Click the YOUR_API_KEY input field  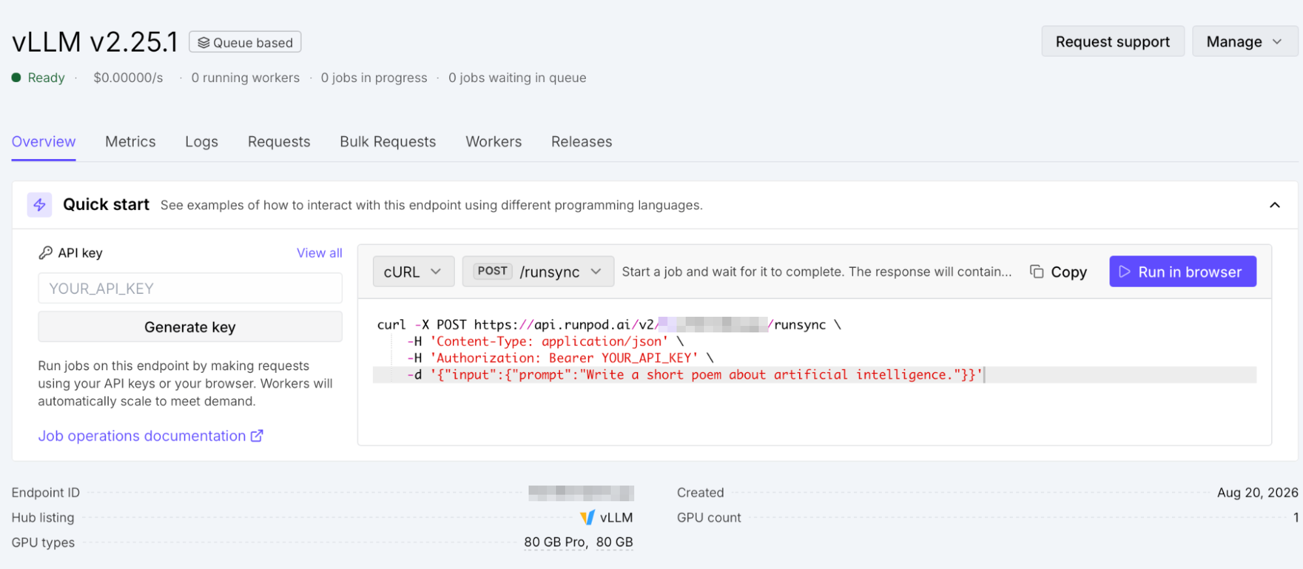coord(190,288)
